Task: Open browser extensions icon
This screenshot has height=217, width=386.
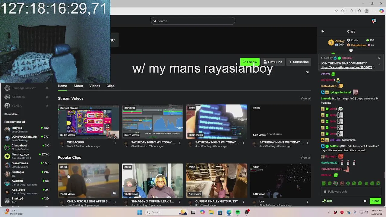Action: [x=351, y=11]
